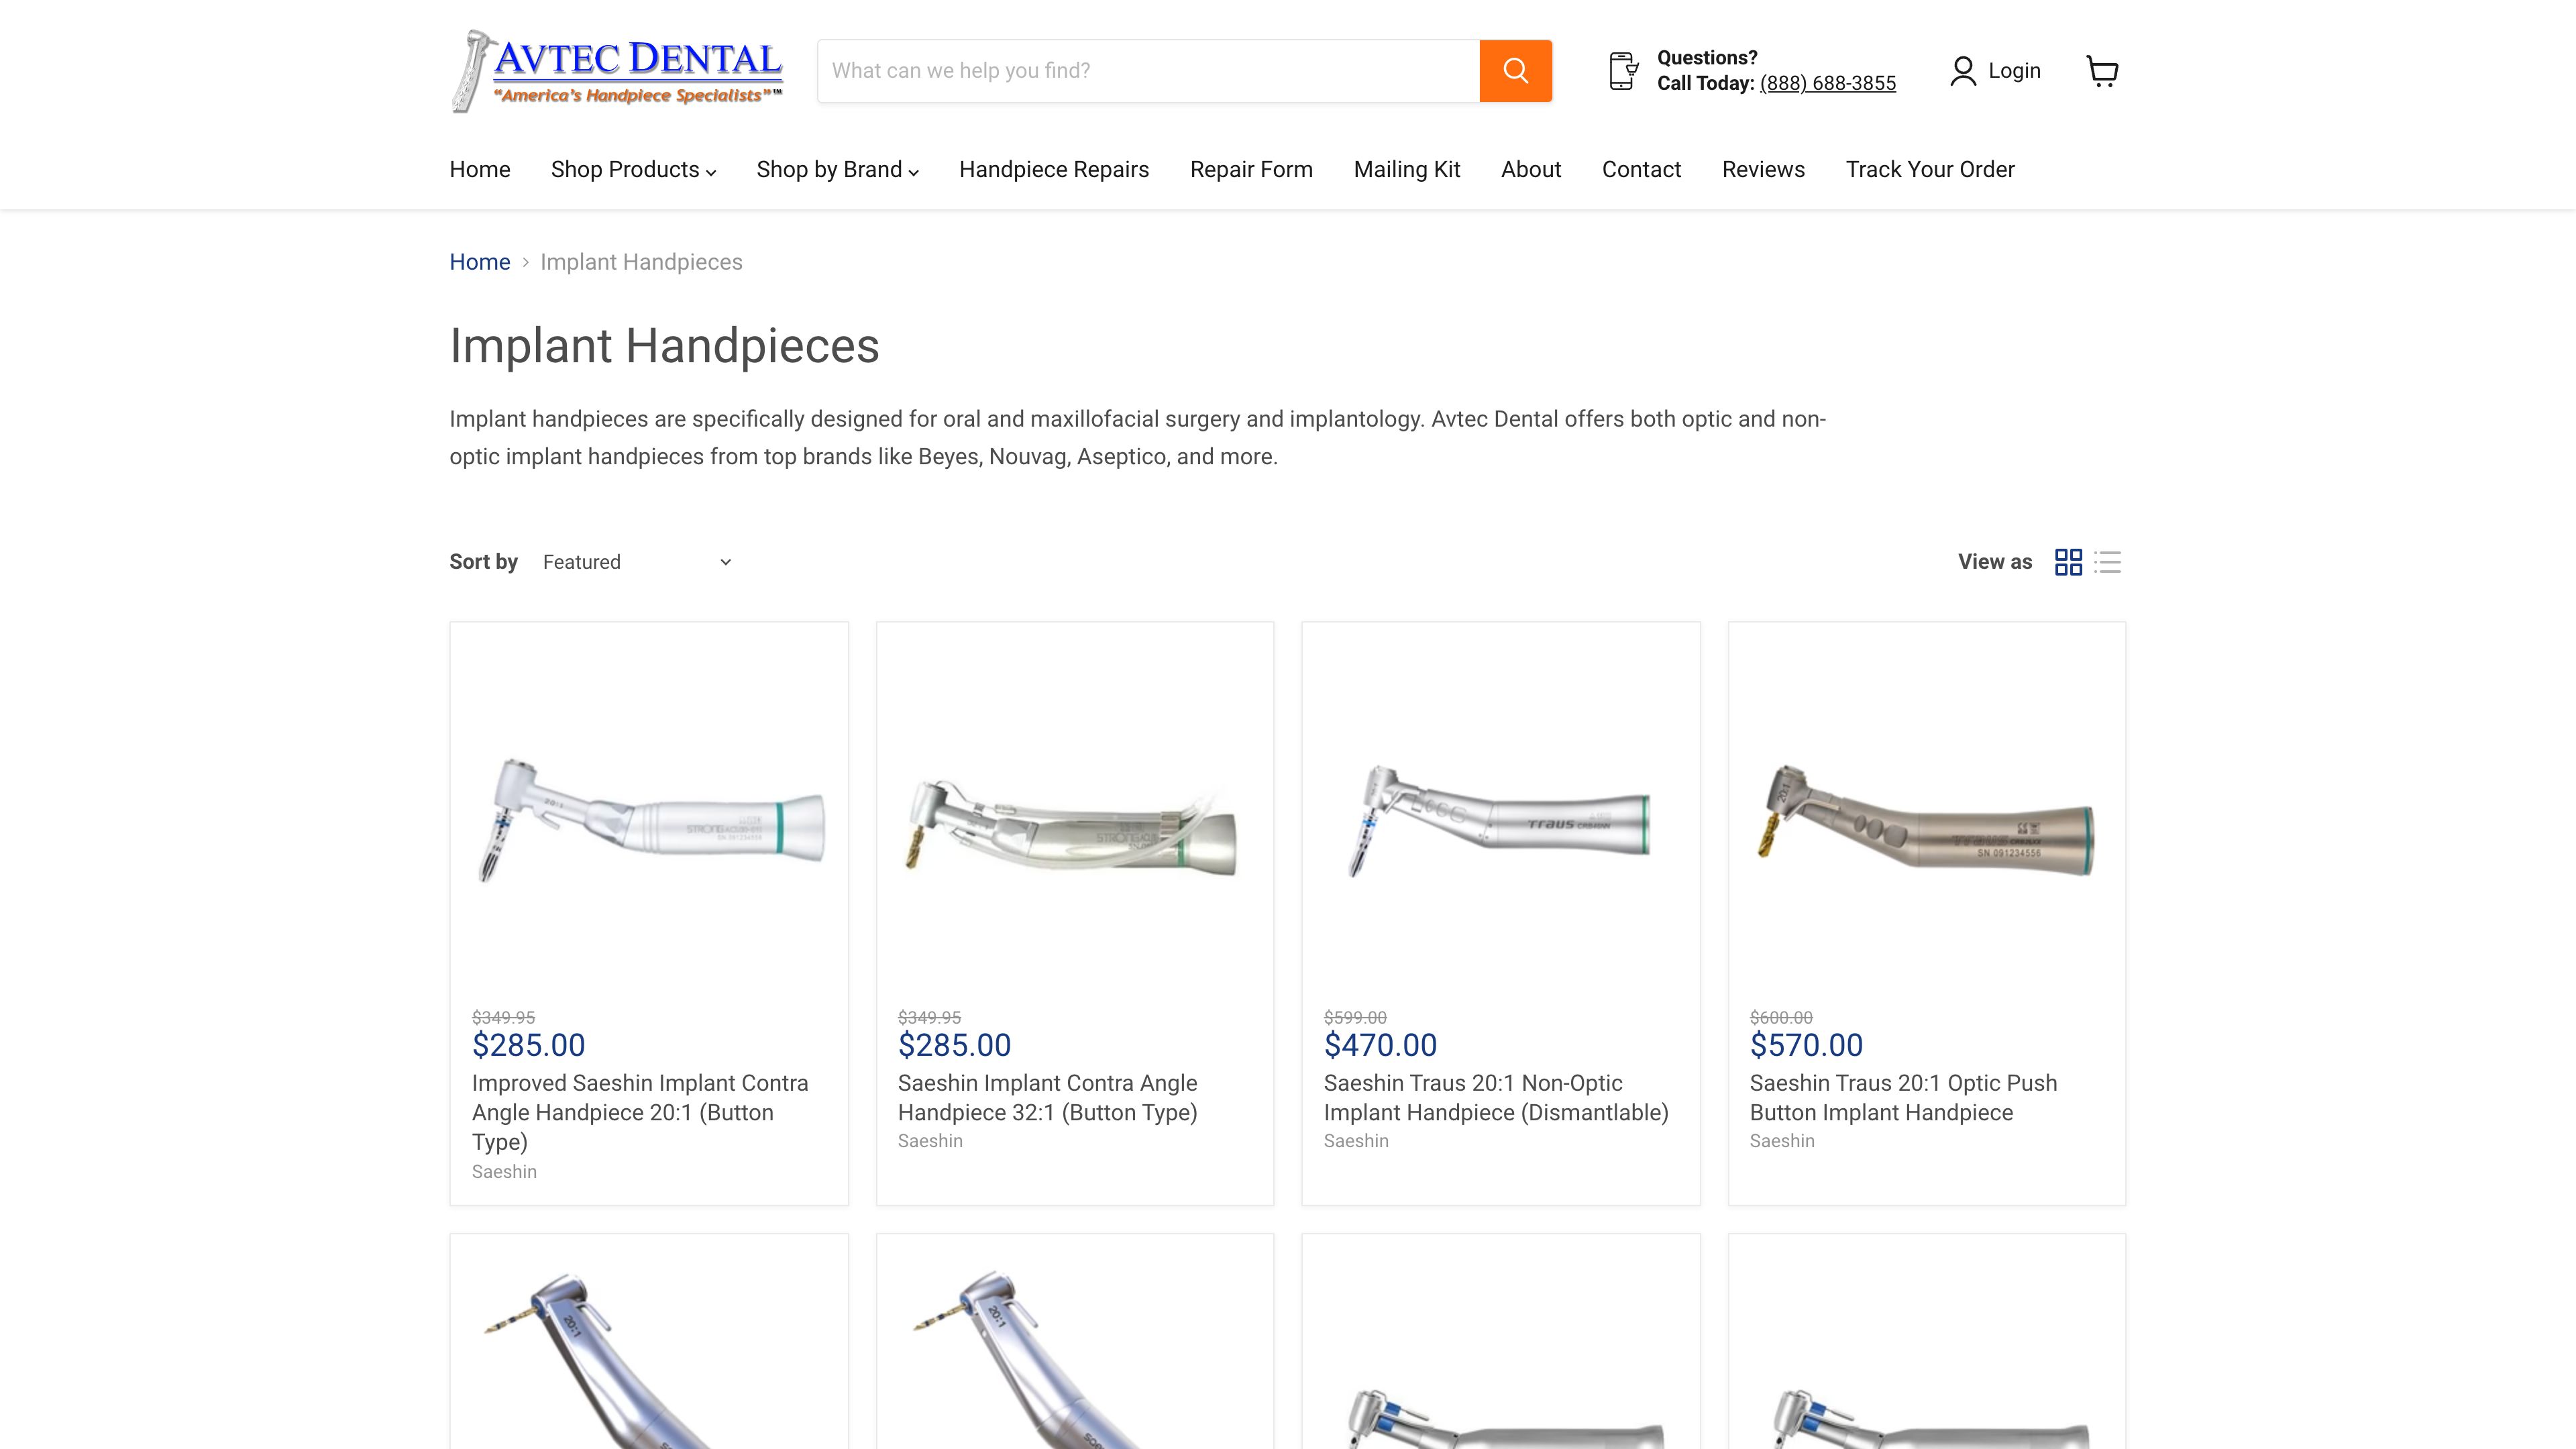Open the shopping cart icon
This screenshot has height=1449, width=2576.
coord(2102,70)
